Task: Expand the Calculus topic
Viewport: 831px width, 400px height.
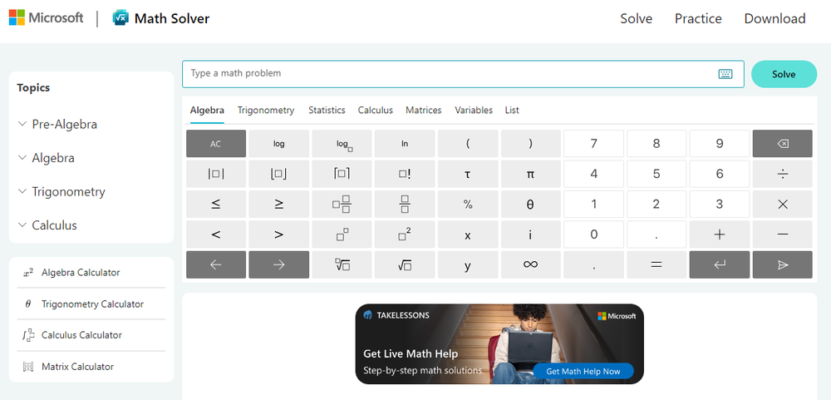Action: pyautogui.click(x=47, y=225)
